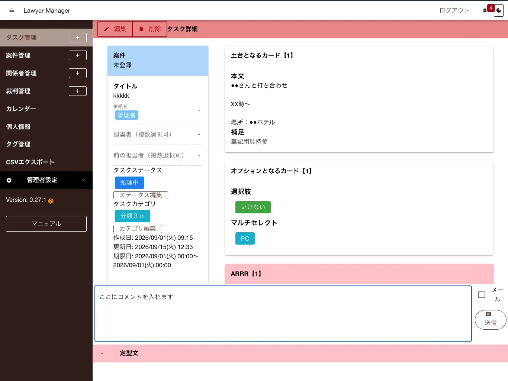Click the 分類３ｄ category badge
Screen dimensions: 508x381
click(x=132, y=216)
